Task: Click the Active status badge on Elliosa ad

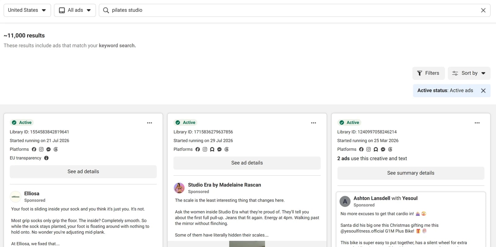Action: pyautogui.click(x=22, y=123)
